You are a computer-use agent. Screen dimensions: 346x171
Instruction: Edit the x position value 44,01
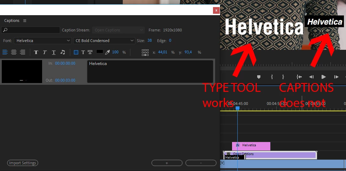click(163, 52)
